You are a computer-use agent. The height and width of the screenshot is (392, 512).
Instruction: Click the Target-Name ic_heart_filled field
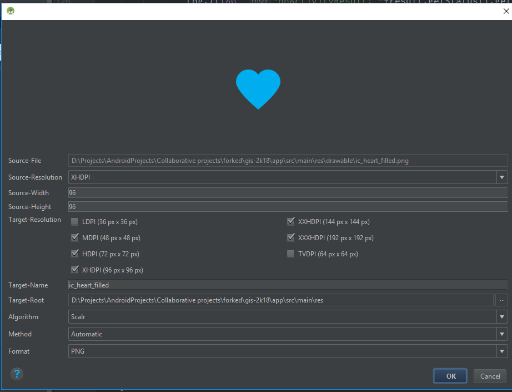pyautogui.click(x=288, y=285)
